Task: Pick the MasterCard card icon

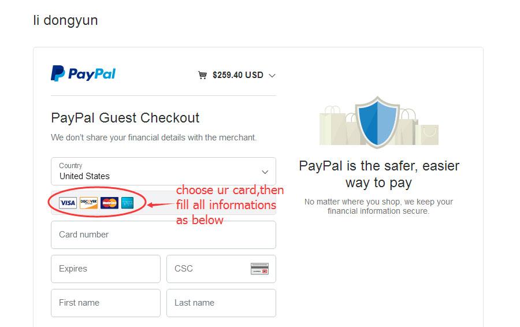Action: [x=109, y=203]
